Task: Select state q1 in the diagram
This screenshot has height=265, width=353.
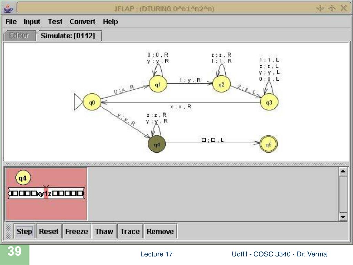Action: [x=158, y=84]
